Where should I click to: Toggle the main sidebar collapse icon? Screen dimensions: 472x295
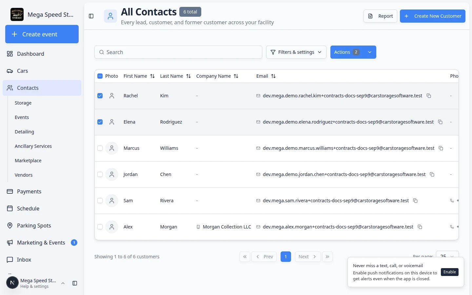(91, 16)
